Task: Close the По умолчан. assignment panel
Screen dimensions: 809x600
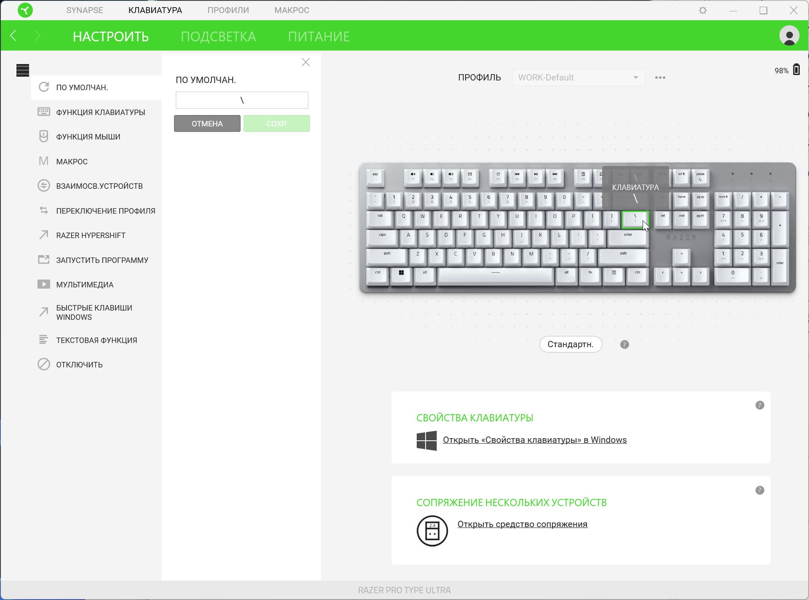Action: 306,62
